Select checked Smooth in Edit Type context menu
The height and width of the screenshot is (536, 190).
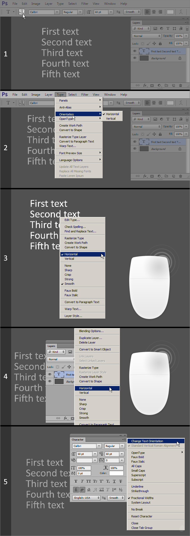click(x=69, y=284)
